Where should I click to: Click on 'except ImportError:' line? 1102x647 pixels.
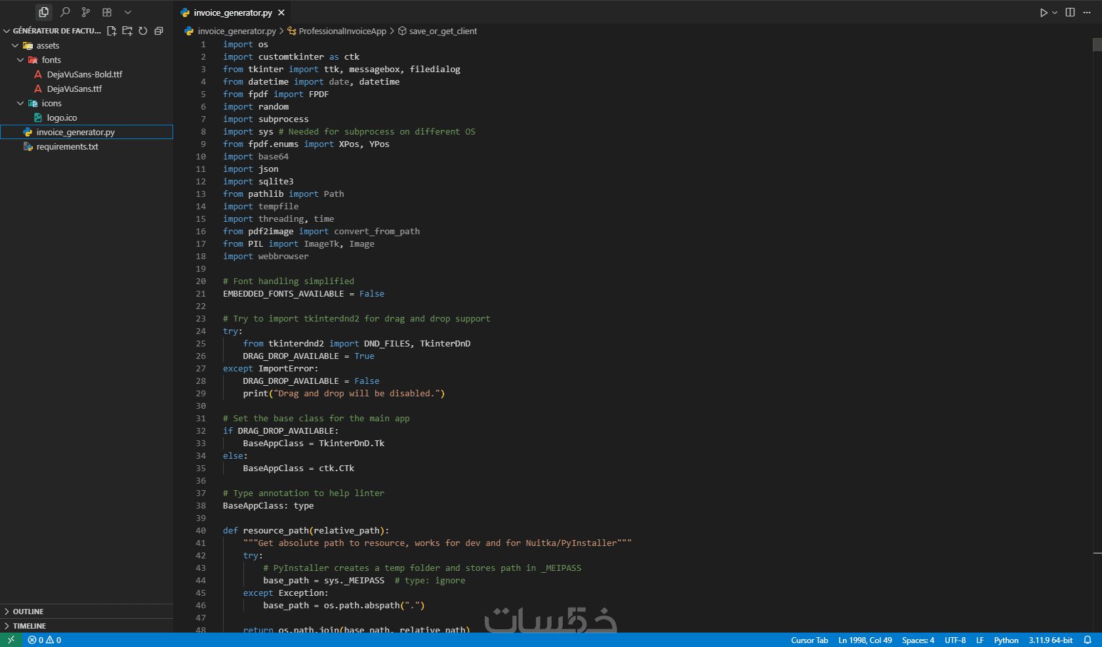click(270, 369)
